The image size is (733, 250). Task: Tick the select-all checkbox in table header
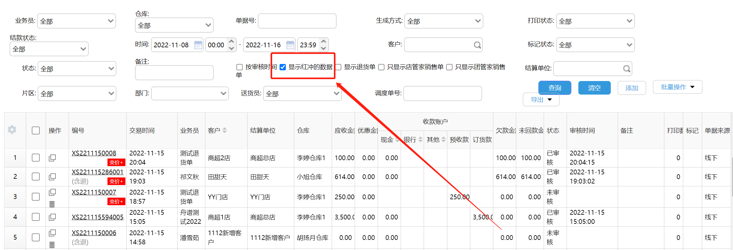36,131
